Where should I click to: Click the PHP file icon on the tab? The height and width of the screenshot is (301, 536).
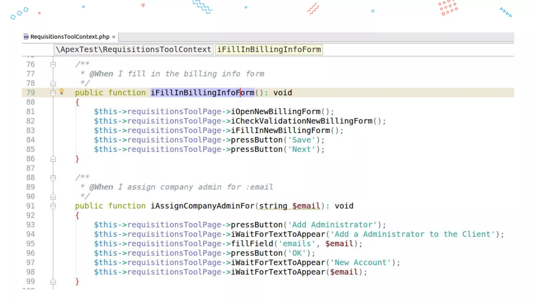click(x=26, y=37)
